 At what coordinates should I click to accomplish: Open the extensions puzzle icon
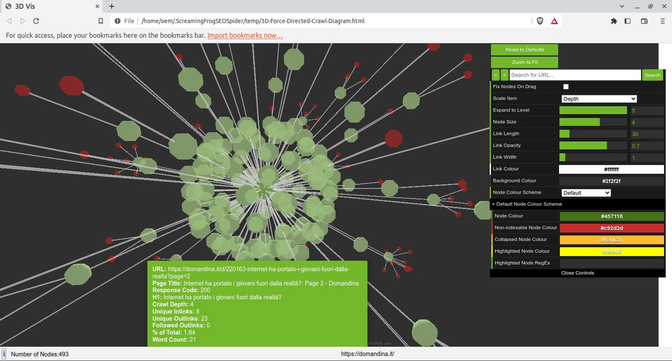tap(614, 21)
